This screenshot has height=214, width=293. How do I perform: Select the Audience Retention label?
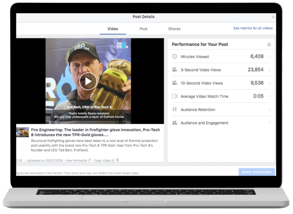[x=198, y=110]
